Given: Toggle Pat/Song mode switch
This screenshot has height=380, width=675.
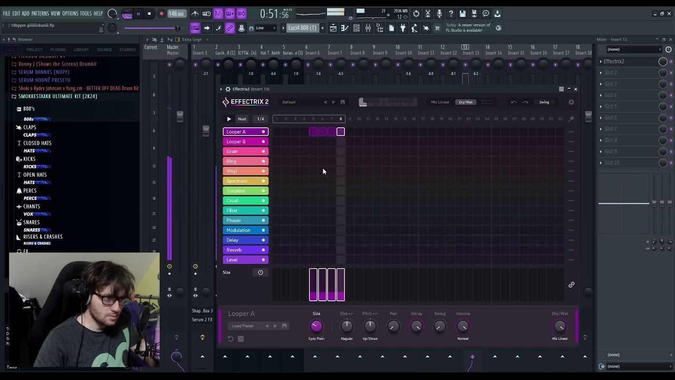Looking at the screenshot, I should click(x=127, y=14).
